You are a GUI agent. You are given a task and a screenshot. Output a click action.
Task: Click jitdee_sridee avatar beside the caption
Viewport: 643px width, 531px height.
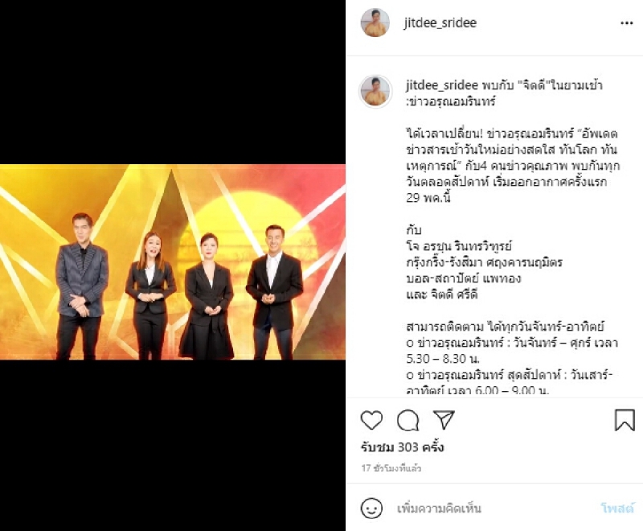375,91
